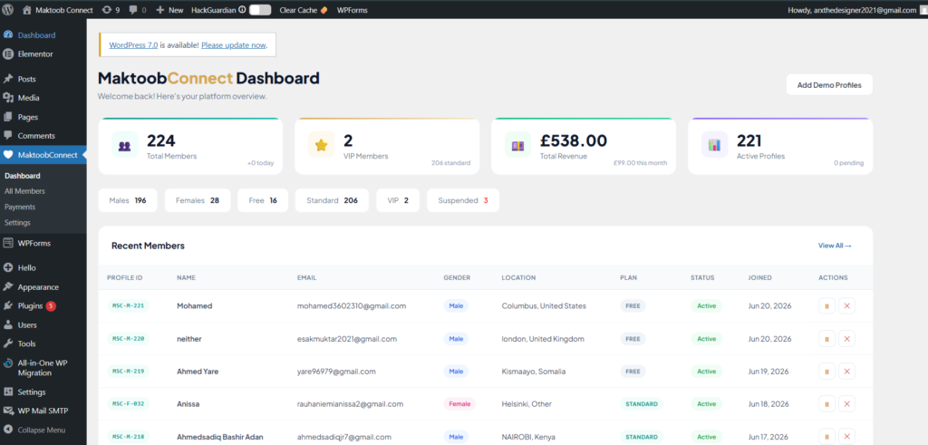Collapse the admin sidebar menu
Image resolution: width=928 pixels, height=445 pixels.
43,430
